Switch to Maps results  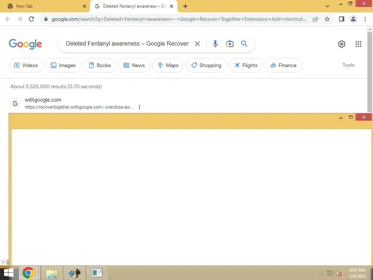(x=168, y=65)
